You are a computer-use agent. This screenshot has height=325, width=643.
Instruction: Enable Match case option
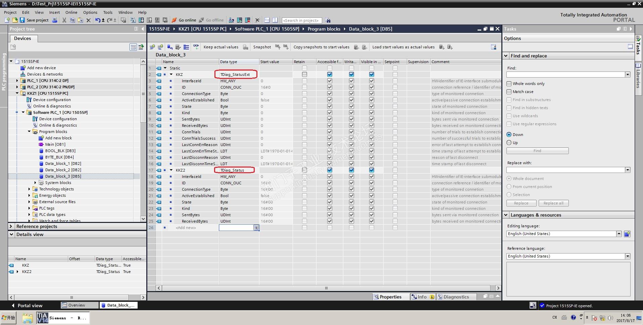(x=509, y=92)
